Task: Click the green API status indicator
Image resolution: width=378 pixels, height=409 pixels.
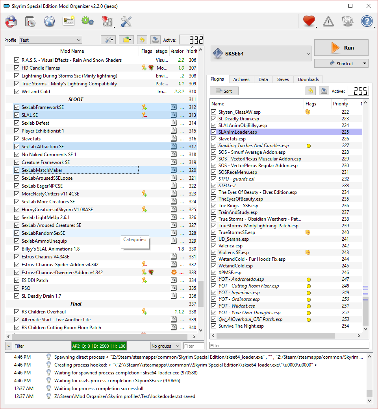Action: coord(99,346)
